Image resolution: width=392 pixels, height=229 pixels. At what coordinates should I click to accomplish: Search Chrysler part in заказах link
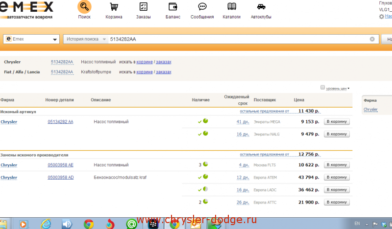[164, 62]
